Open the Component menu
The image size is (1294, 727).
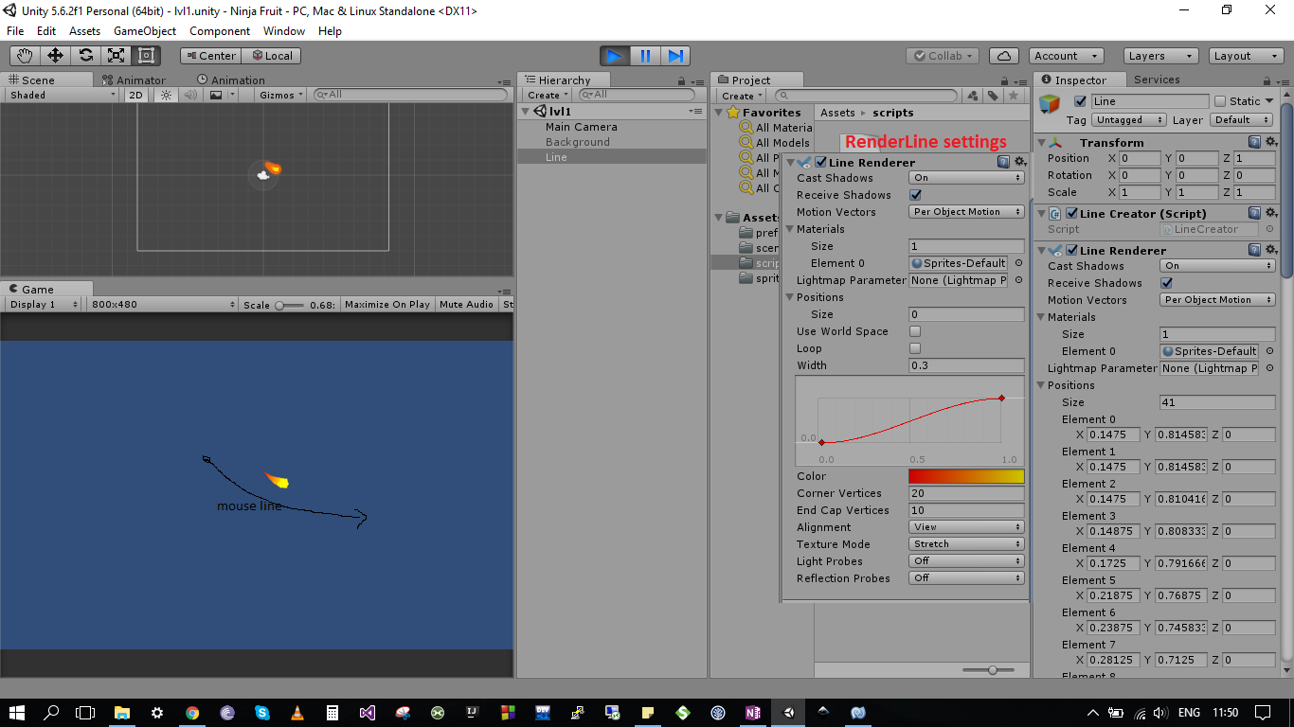(220, 31)
